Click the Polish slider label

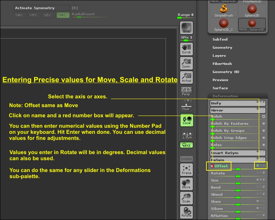click(217, 116)
